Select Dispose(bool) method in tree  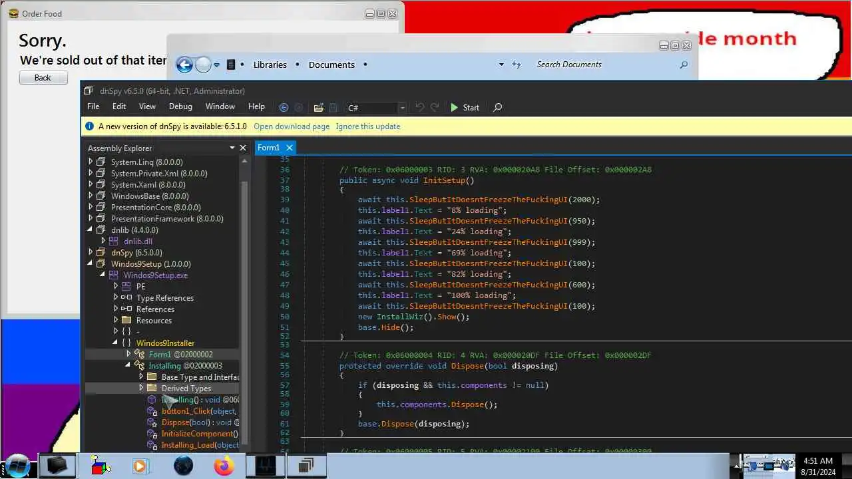[200, 422]
